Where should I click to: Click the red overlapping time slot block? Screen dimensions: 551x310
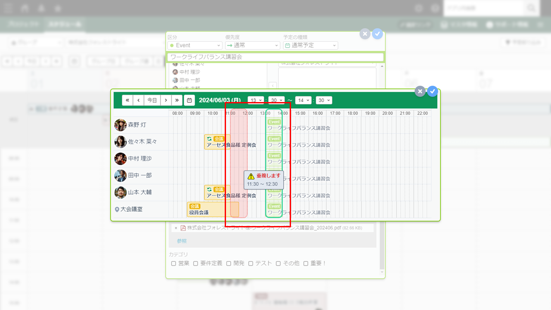pos(239,164)
